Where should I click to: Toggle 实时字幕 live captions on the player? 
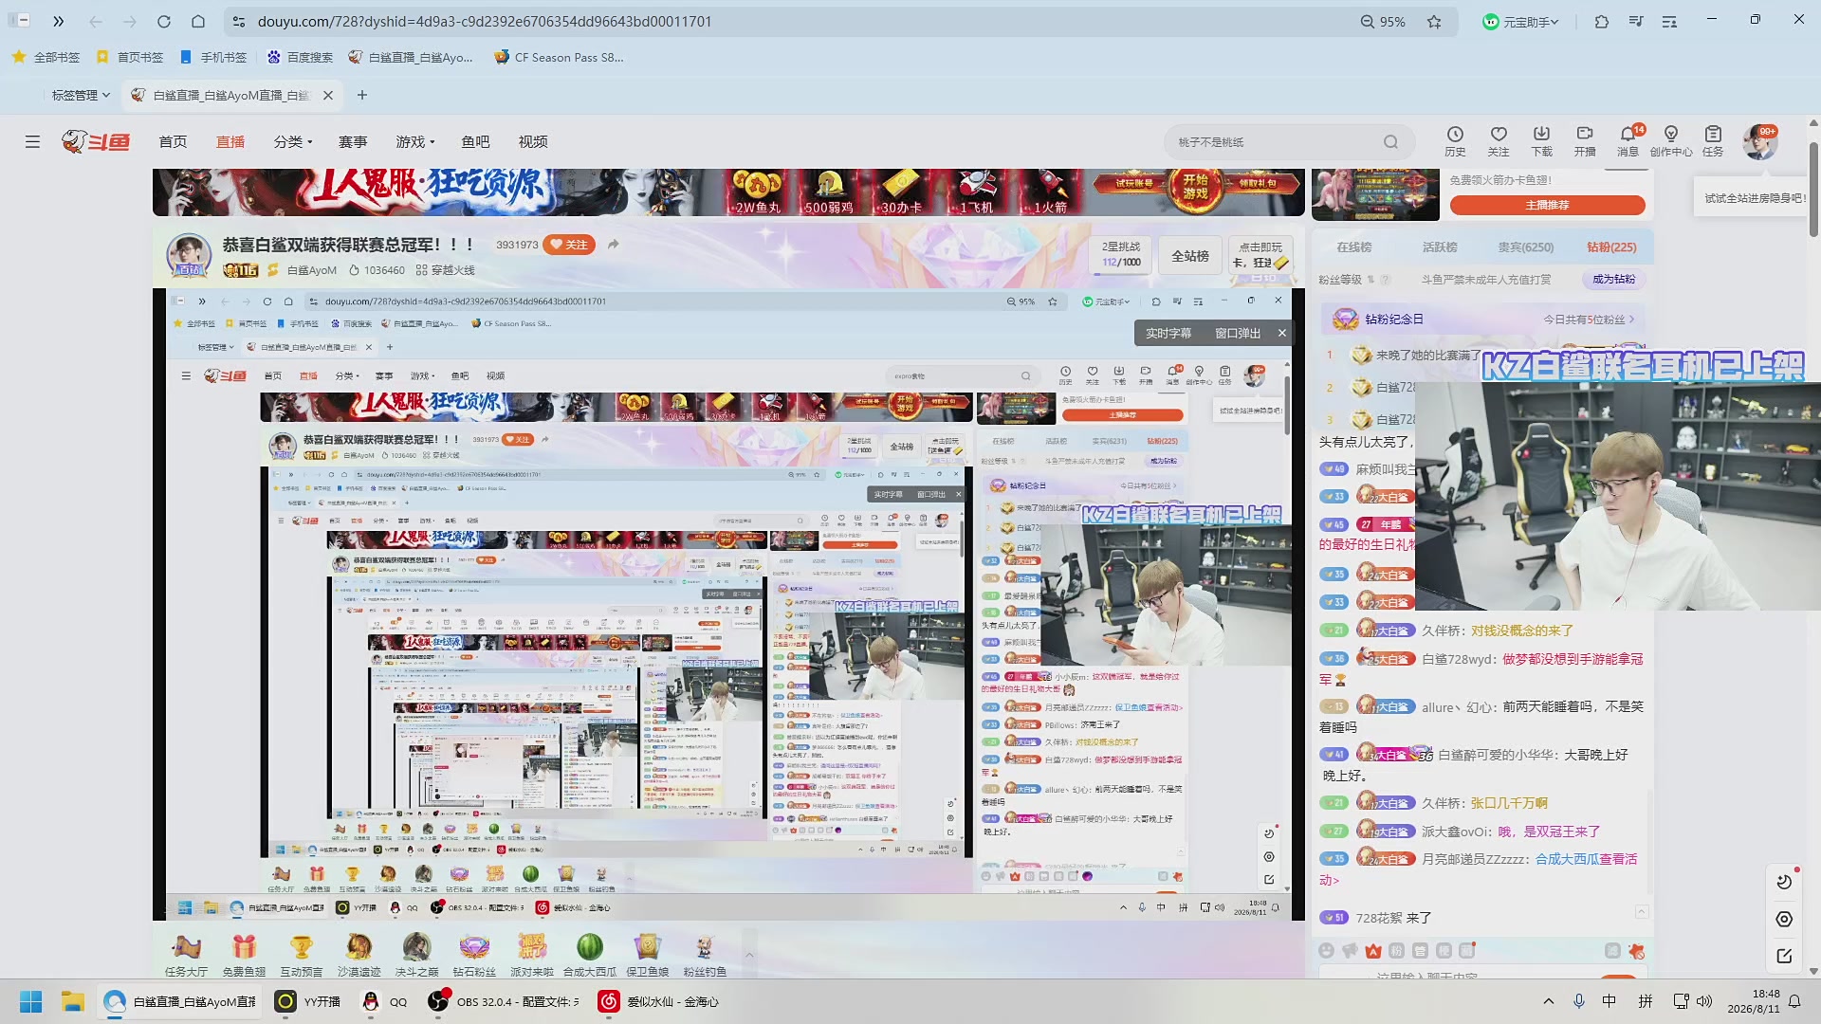click(1168, 333)
